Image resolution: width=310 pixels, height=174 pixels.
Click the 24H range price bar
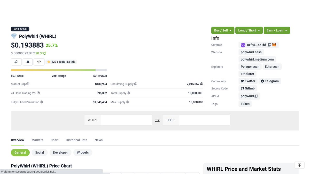click(59, 70)
